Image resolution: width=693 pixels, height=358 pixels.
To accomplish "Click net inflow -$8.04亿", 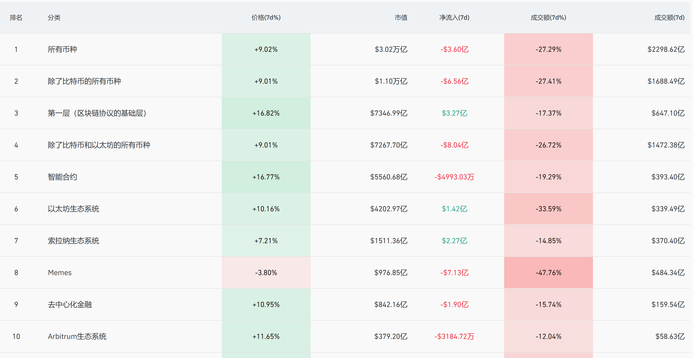I will point(454,145).
